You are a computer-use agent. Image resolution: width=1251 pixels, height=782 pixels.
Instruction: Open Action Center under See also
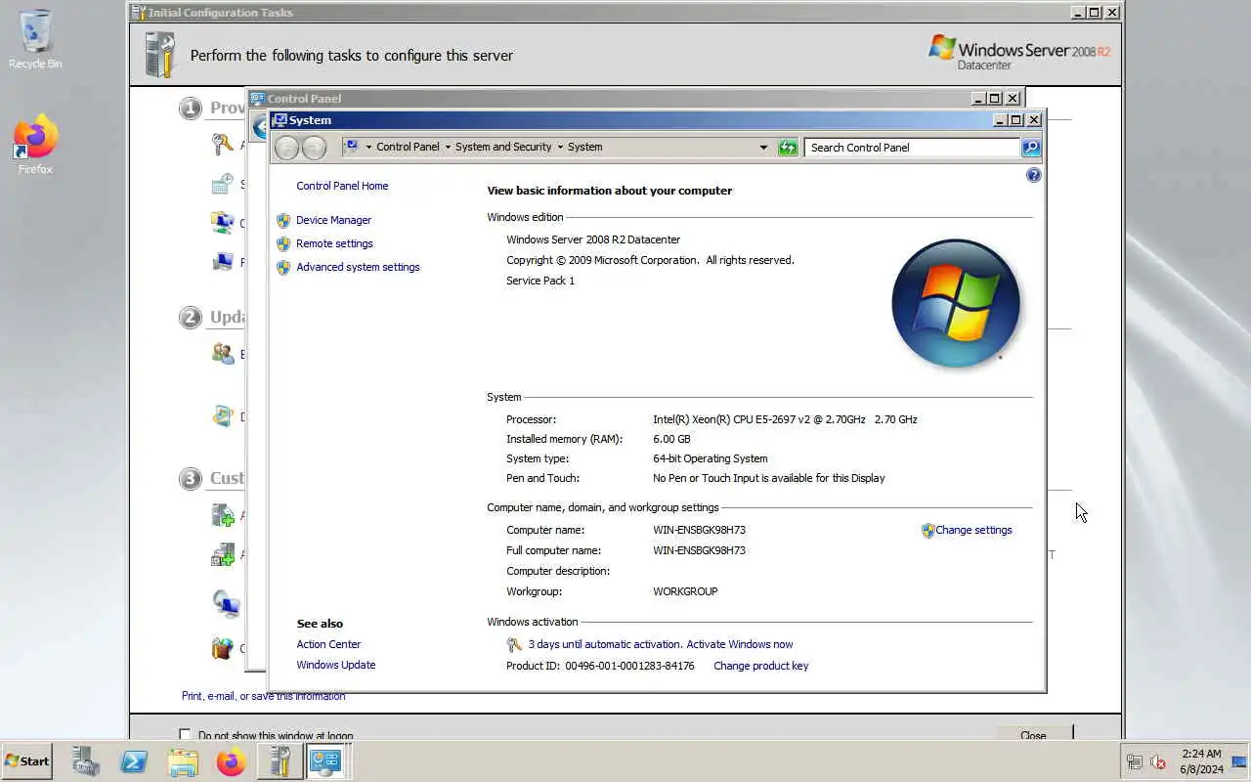[x=328, y=645]
